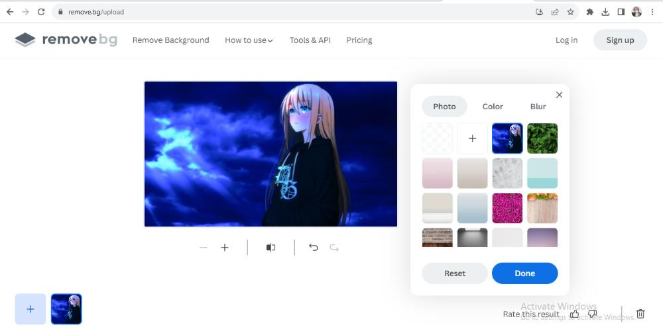
Task: Open the Chrome three-dot menu
Action: coord(653,12)
